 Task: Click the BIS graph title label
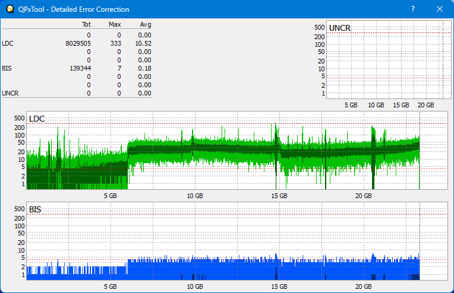[35, 209]
